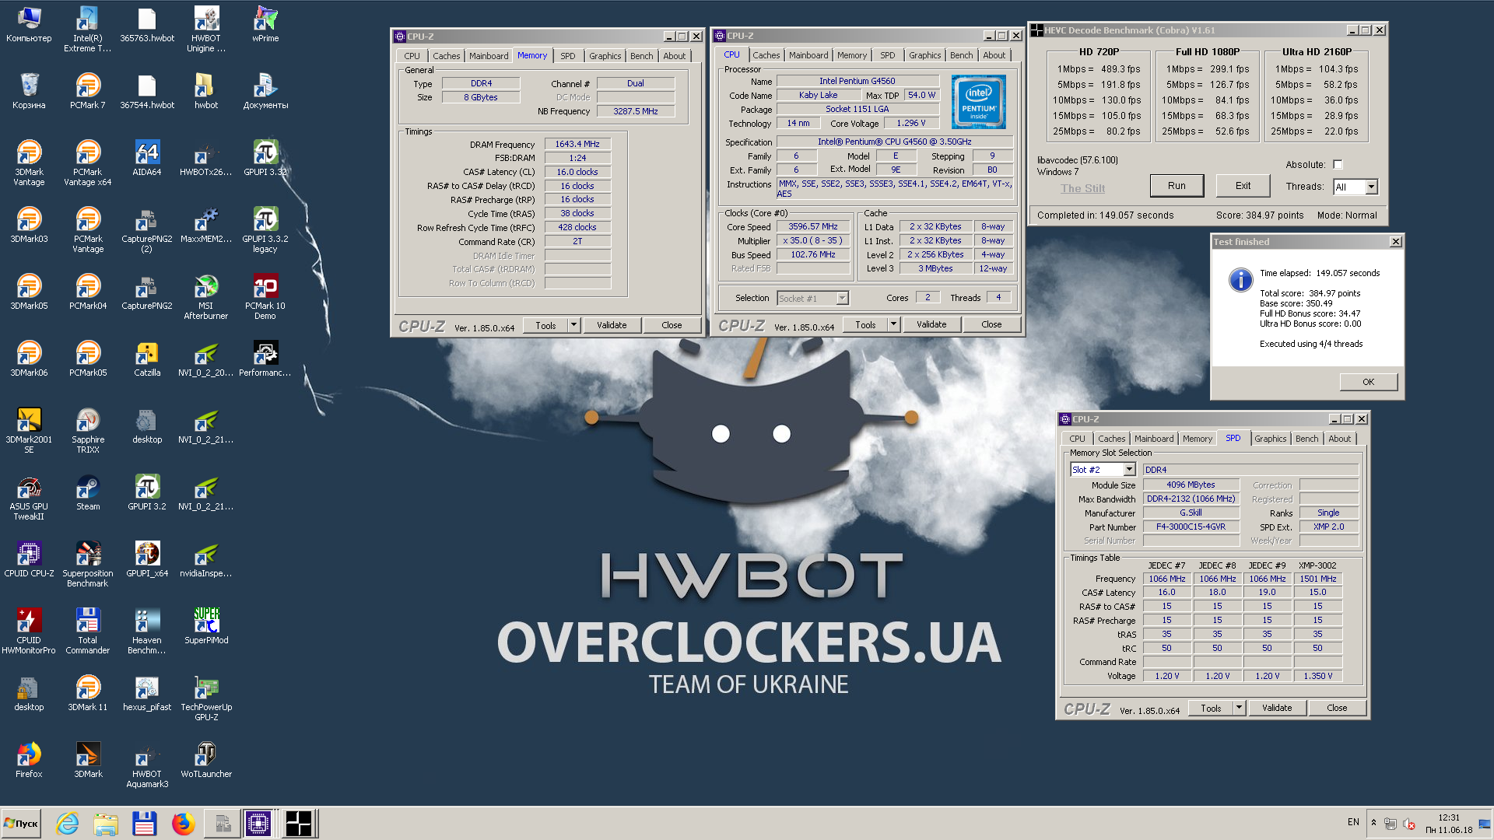Click Run in HEVC Decode Benchmark

[1177, 186]
